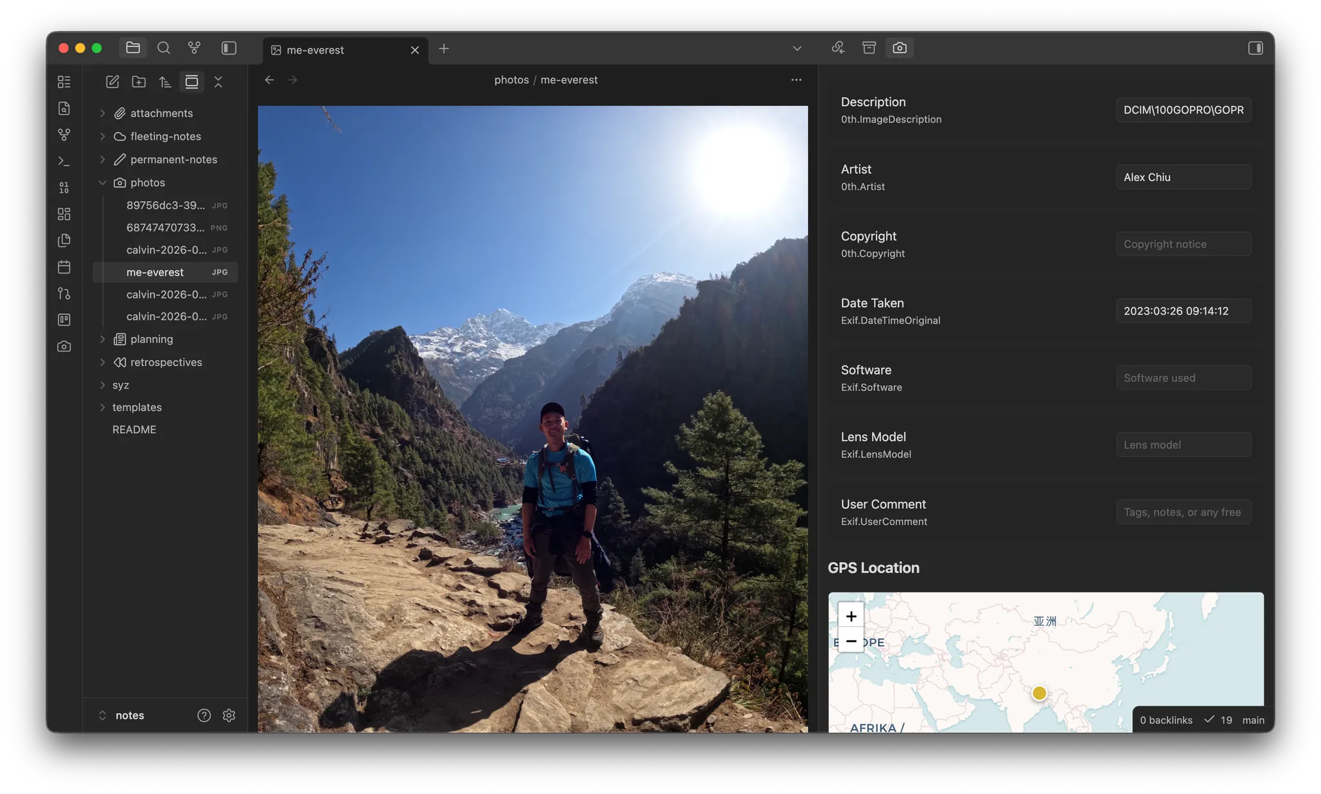Image resolution: width=1321 pixels, height=794 pixels.
Task: Open the notes vault switcher
Action: [121, 716]
